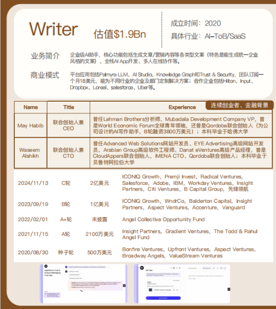Click the 连续创业者、金融背景 tag label

[239, 105]
